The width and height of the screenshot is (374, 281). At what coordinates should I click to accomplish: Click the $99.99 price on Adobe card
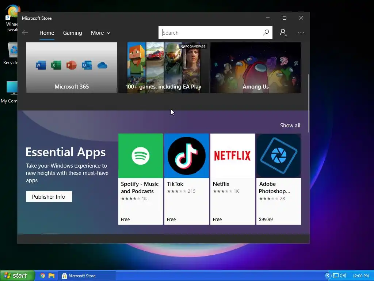(x=266, y=220)
